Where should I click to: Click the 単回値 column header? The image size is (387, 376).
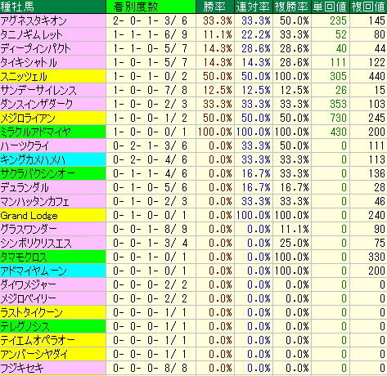pyautogui.click(x=331, y=7)
